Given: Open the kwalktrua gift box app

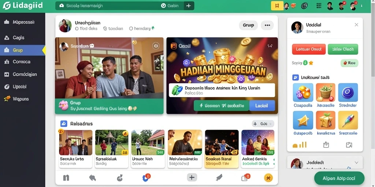Looking at the screenshot, I should 326,120.
